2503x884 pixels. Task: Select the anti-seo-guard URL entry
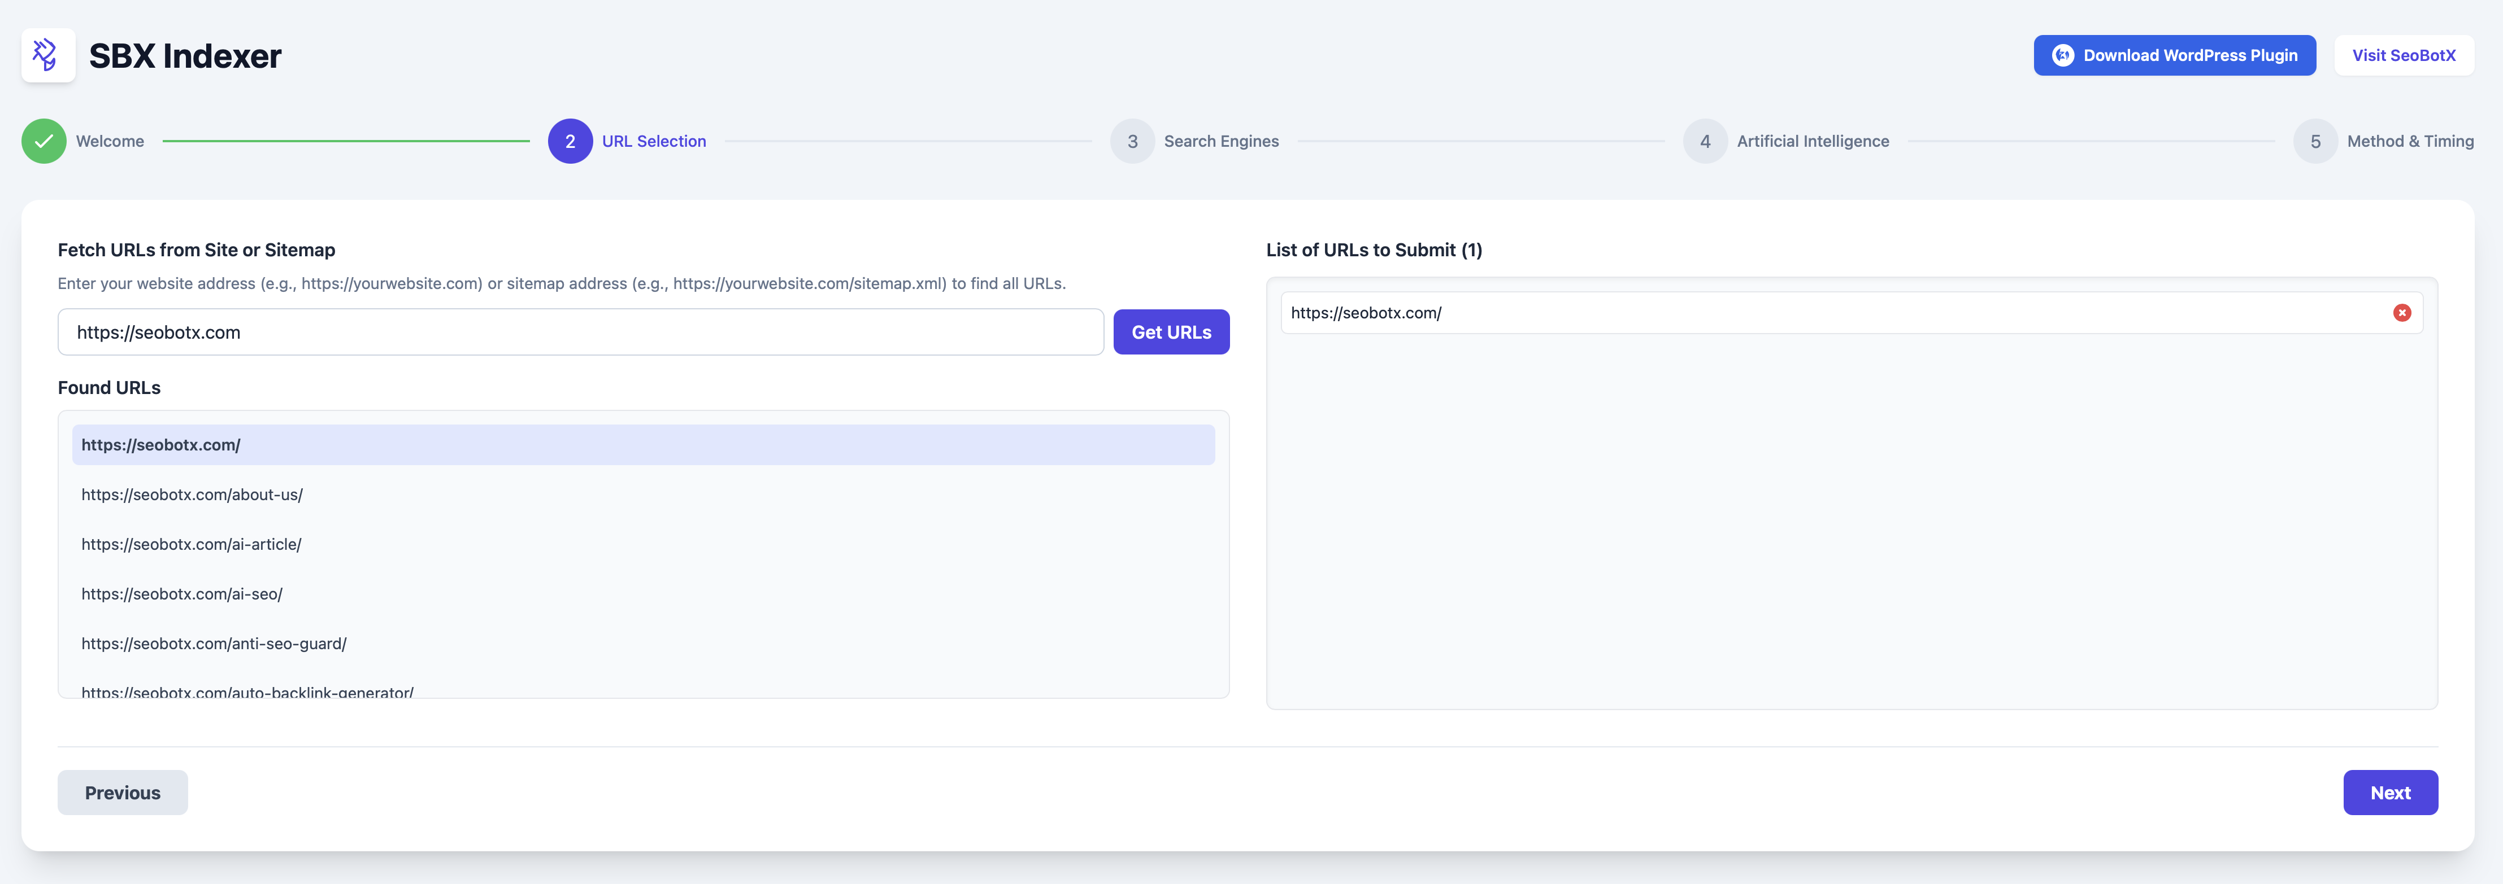click(x=214, y=644)
